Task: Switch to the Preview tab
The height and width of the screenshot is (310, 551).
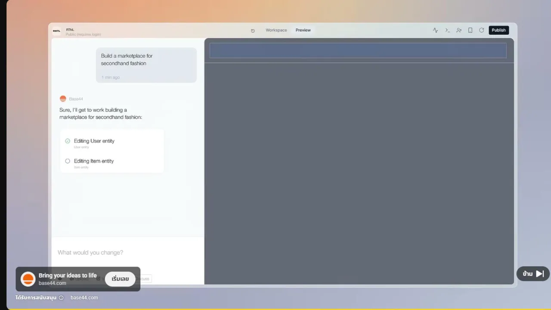Action: [303, 30]
